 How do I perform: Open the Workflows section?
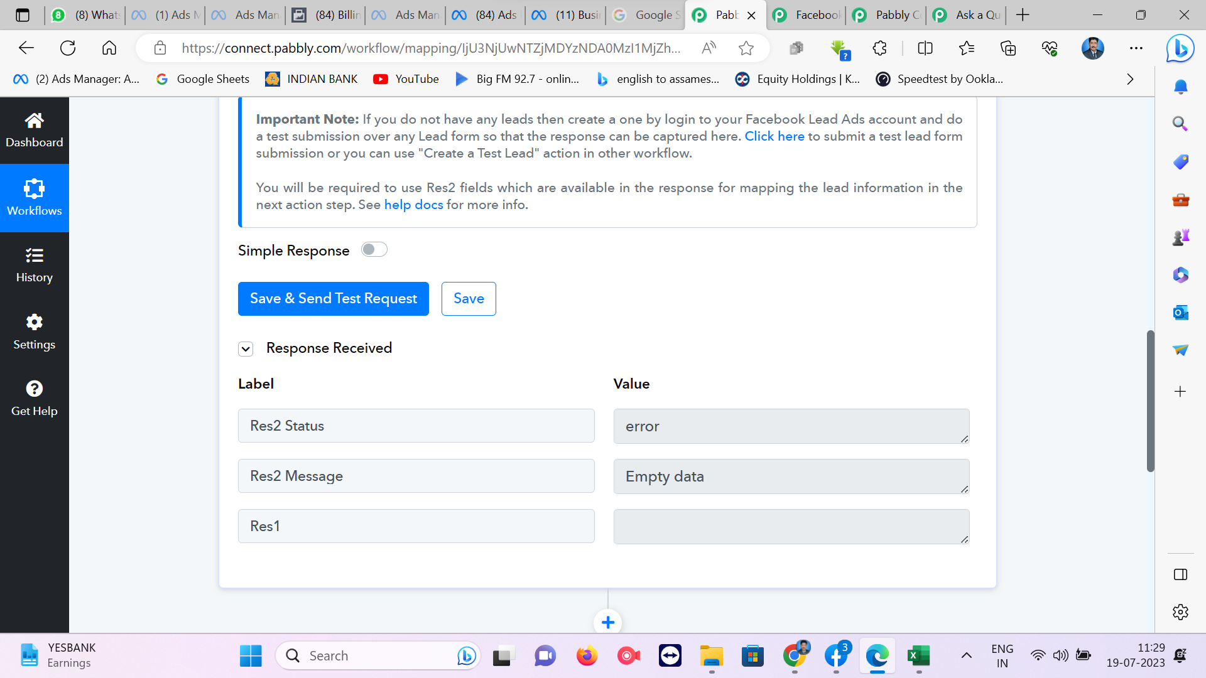click(x=35, y=198)
